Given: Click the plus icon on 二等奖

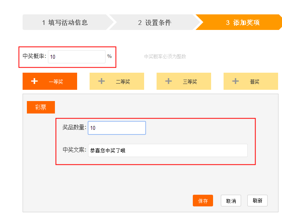Looking at the screenshot, I should [101, 81].
